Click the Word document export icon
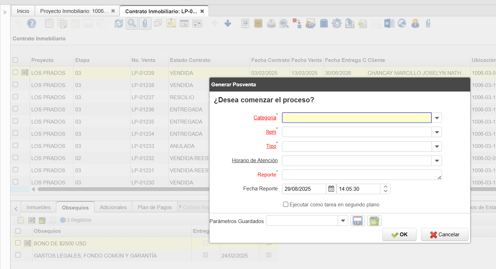The height and width of the screenshot is (269, 496). coord(389,23)
